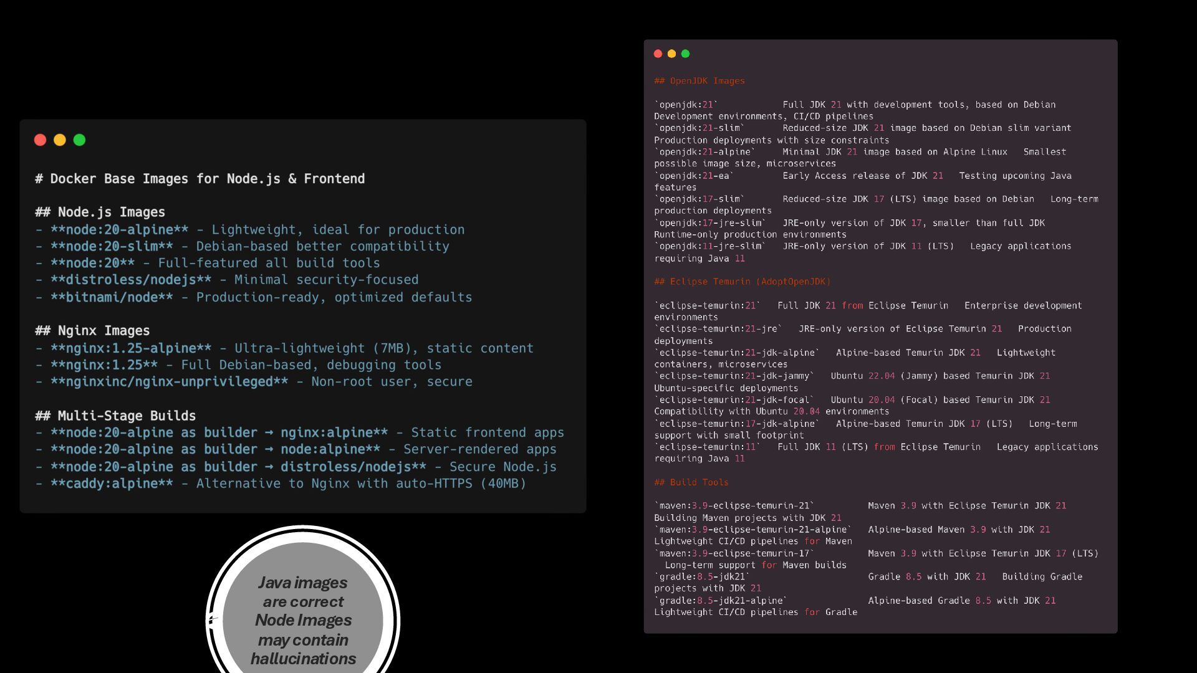Click yellow minimize dot on Node.js window
Screen dimensions: 1197x673
tap(60, 140)
